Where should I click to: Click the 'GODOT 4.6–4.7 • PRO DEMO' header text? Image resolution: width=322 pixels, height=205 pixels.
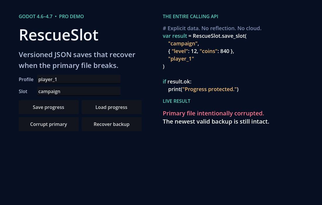click(51, 16)
